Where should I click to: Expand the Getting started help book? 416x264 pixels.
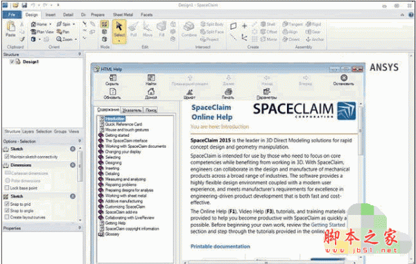click(x=101, y=135)
